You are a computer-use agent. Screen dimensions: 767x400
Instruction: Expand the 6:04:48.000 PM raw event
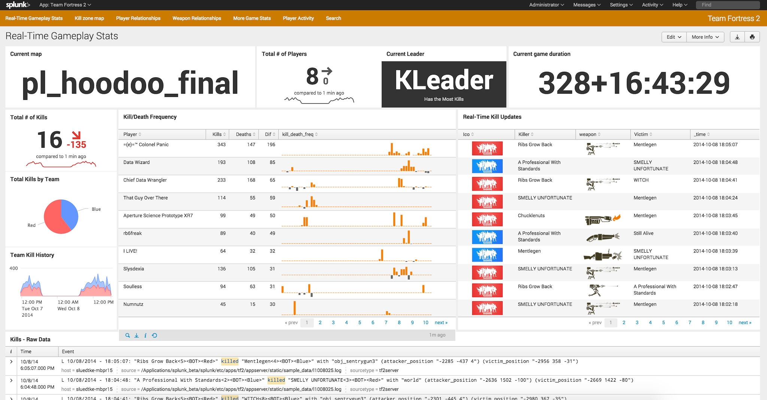click(11, 380)
